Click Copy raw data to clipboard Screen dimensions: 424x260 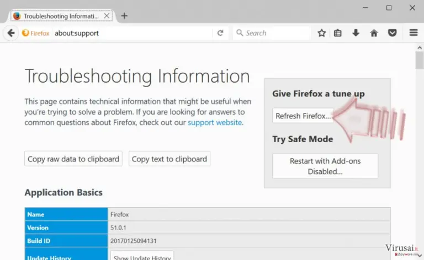73,159
